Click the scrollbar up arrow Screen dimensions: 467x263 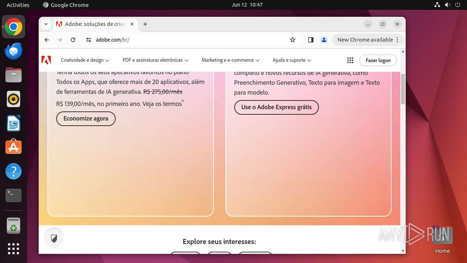click(x=403, y=52)
